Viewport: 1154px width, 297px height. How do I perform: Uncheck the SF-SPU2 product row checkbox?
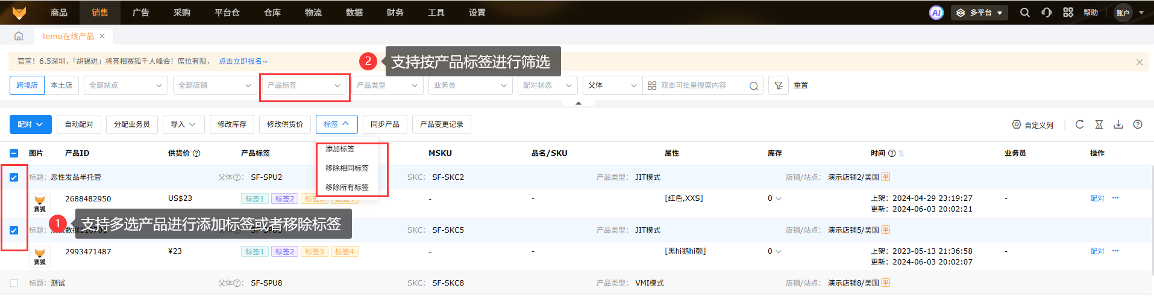pyautogui.click(x=14, y=177)
